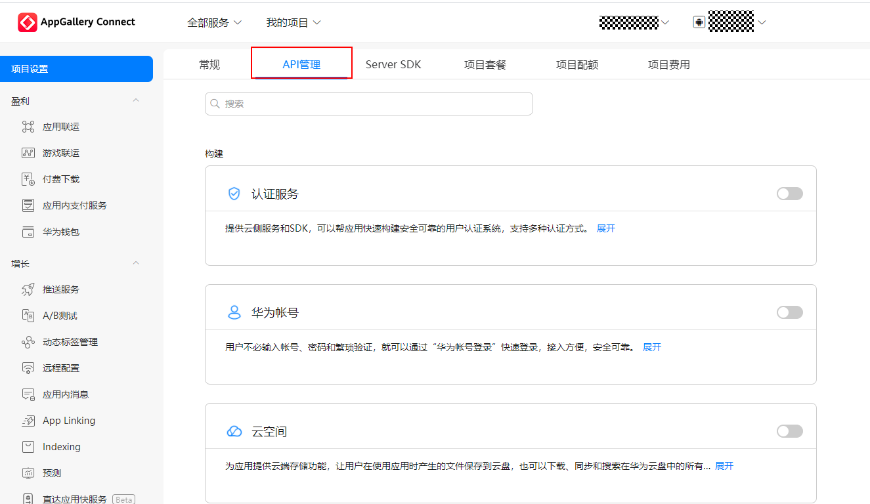Screen dimensions: 870x504
Task: Turn on the 华为帐号 API toggle
Action: coord(789,312)
